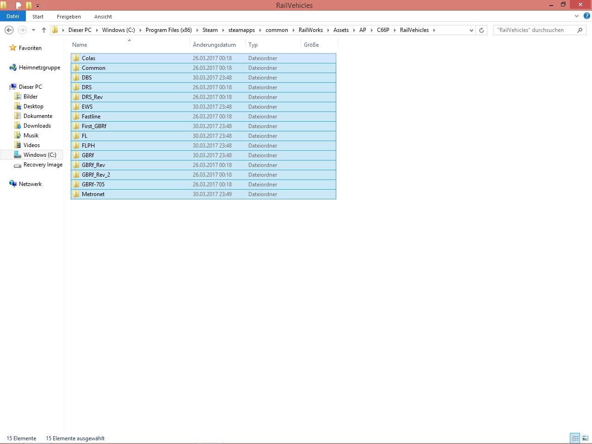Image resolution: width=592 pixels, height=444 pixels.
Task: Sort by Änderungsdatum column header
Action: pos(214,45)
